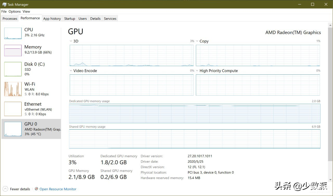Click the Shared GPU memory value 0.2/6.9 GB
Image resolution: width=333 pixels, height=196 pixels.
click(x=114, y=177)
